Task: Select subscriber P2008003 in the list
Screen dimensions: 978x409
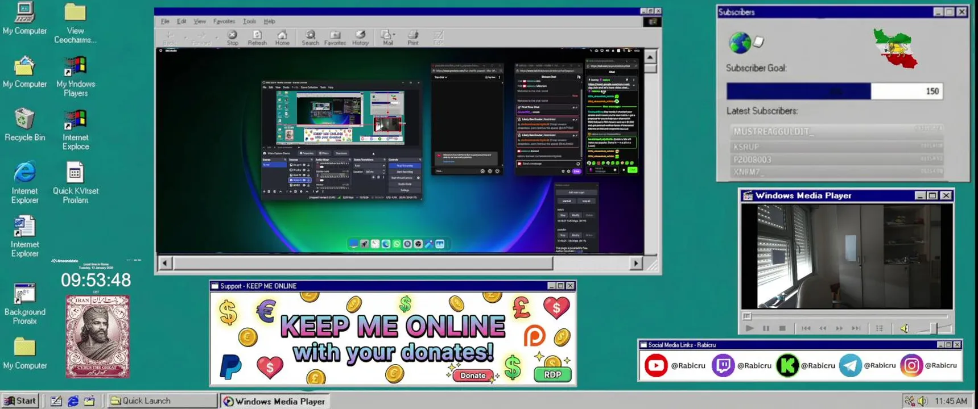Action: pyautogui.click(x=836, y=160)
